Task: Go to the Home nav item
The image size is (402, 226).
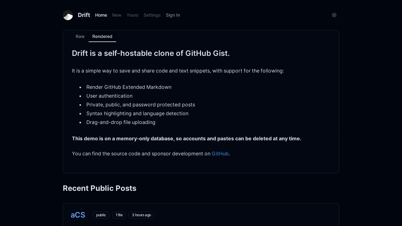Action: pyautogui.click(x=101, y=15)
